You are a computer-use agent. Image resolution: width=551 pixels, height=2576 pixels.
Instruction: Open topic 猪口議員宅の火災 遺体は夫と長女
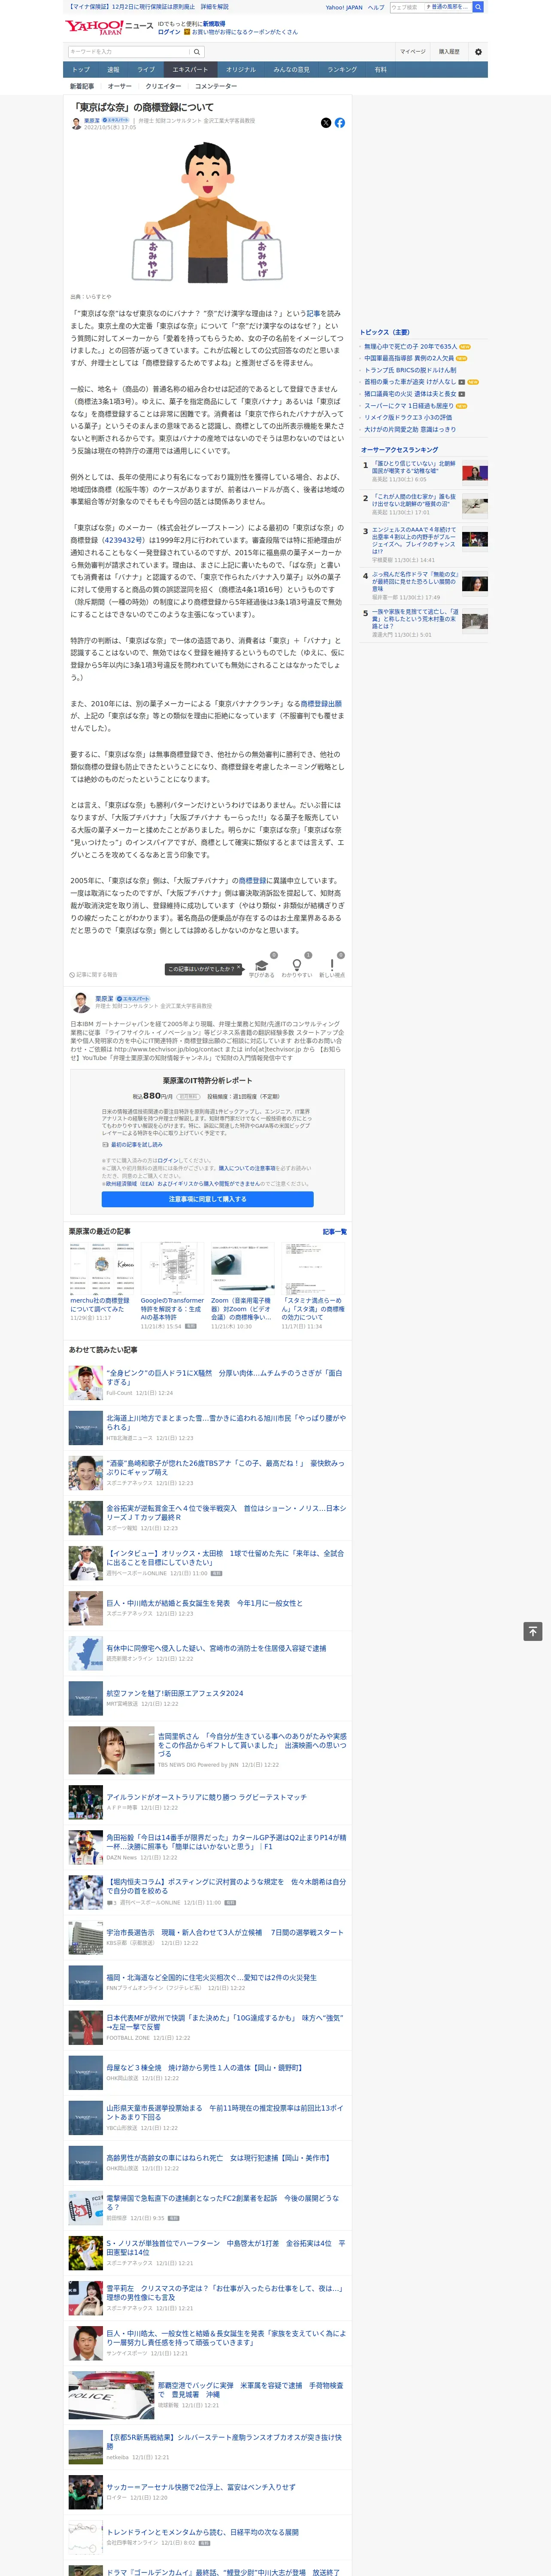tap(410, 394)
